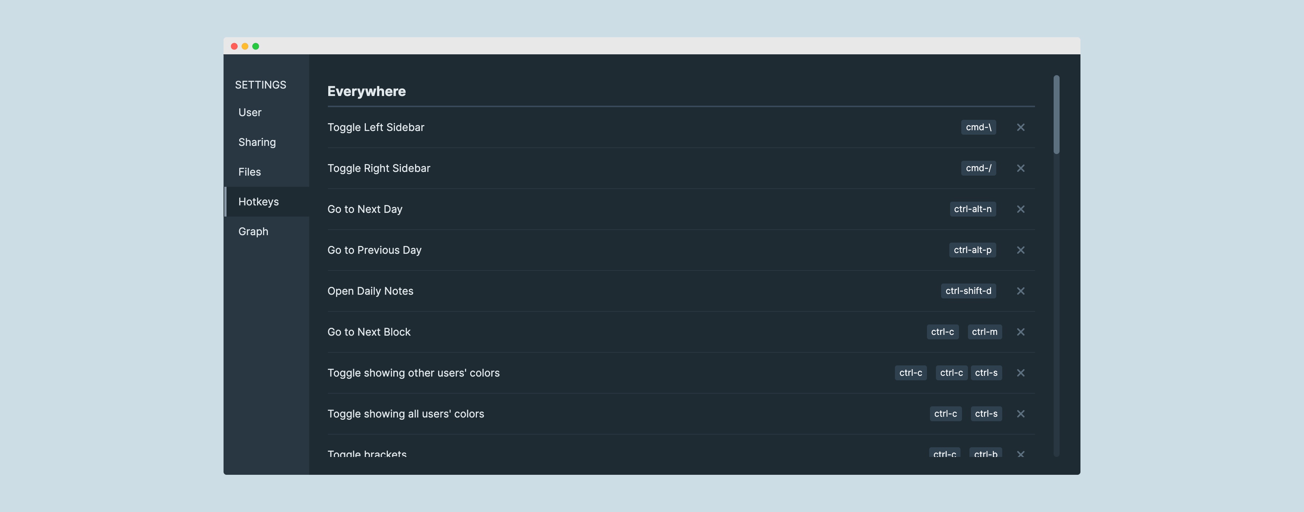Image resolution: width=1304 pixels, height=512 pixels.
Task: Remove the Go to Previous Day hotkey
Action: point(1020,250)
